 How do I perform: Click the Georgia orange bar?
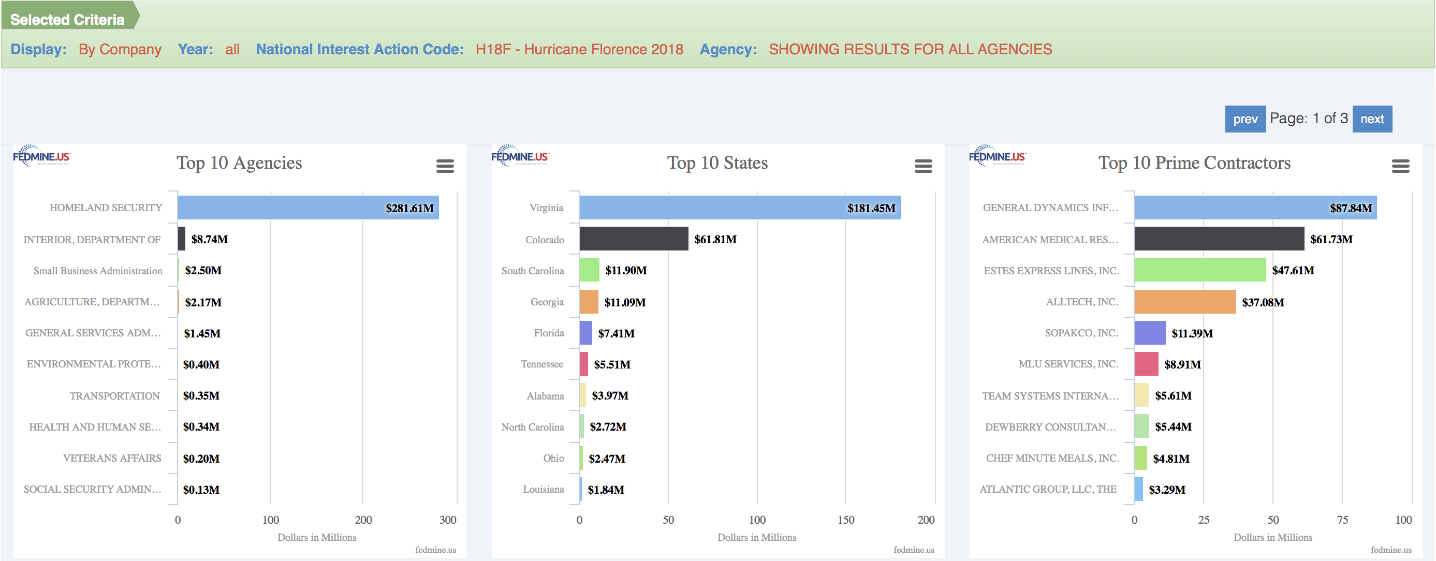(x=589, y=301)
